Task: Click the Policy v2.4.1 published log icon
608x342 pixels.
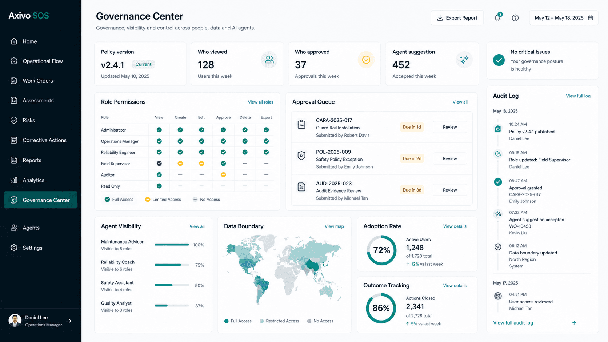Action: [498, 129]
